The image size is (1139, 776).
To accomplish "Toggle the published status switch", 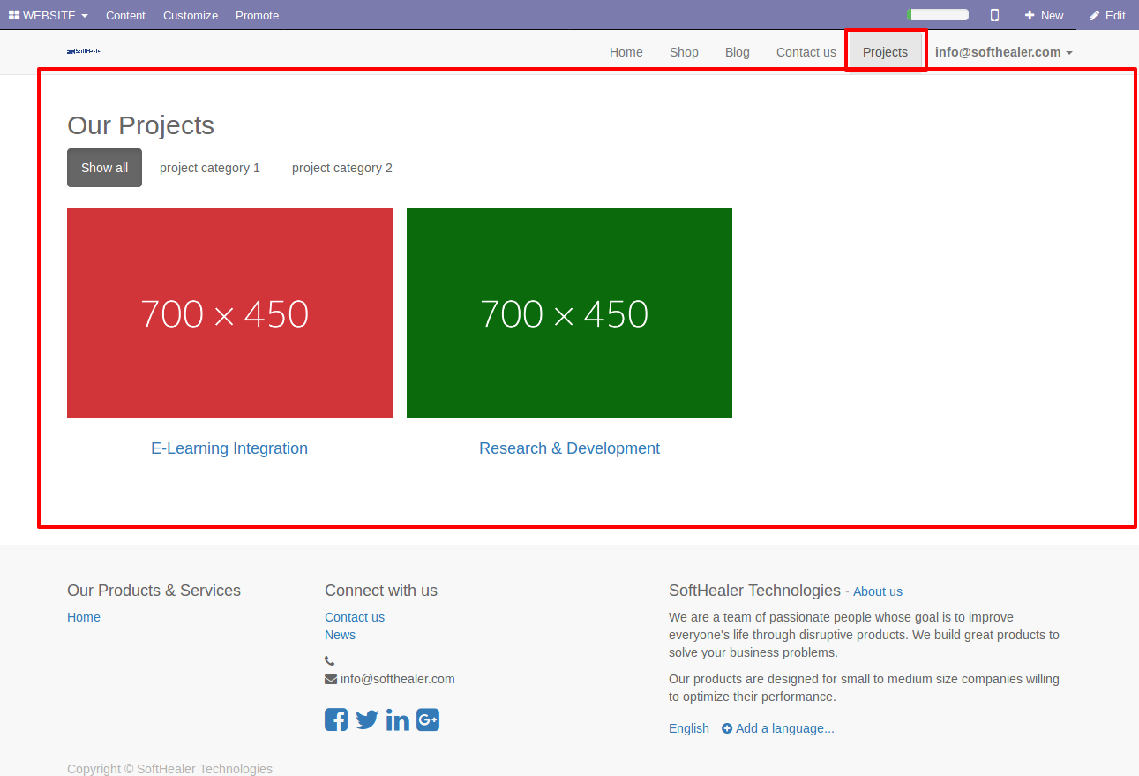I will click(x=937, y=15).
